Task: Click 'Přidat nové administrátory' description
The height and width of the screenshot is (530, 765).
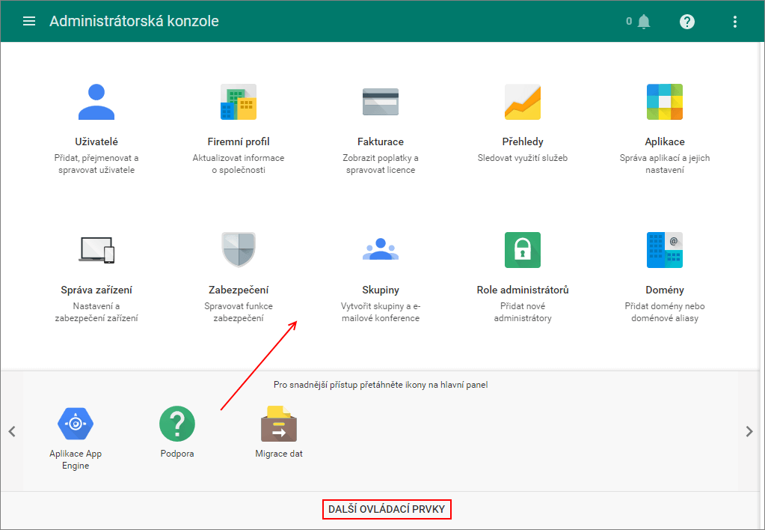Action: click(523, 311)
